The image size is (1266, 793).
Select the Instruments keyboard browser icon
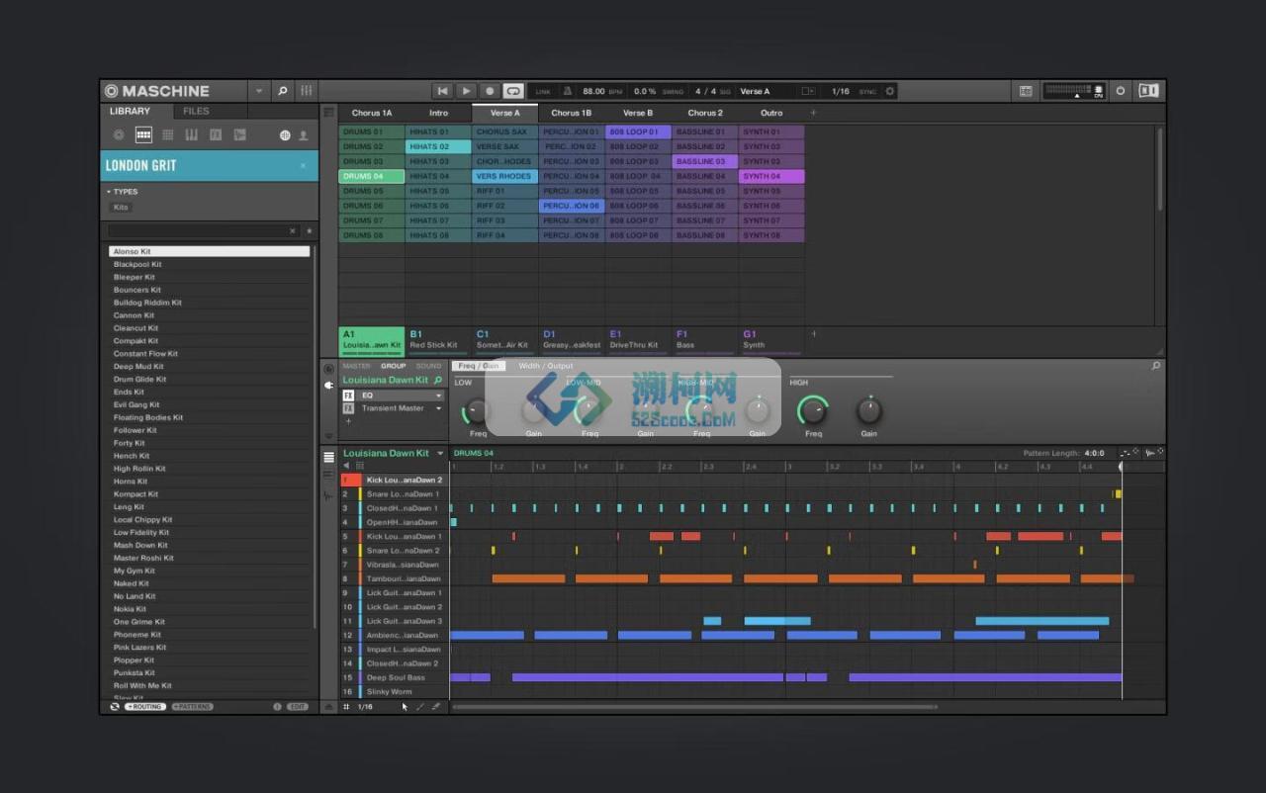click(191, 134)
